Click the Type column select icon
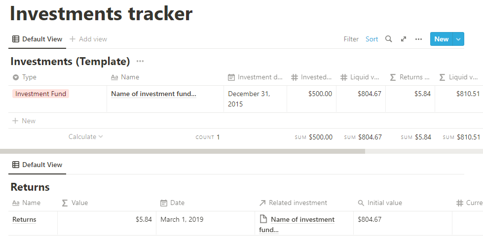Screen dimensions: 483x240 point(15,77)
